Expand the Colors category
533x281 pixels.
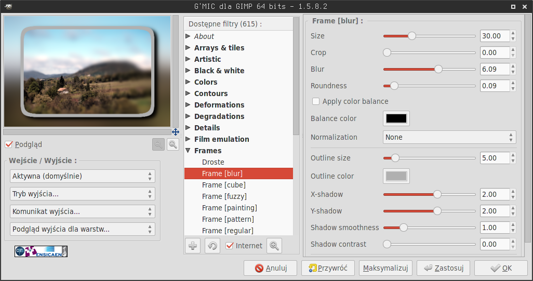click(x=188, y=82)
